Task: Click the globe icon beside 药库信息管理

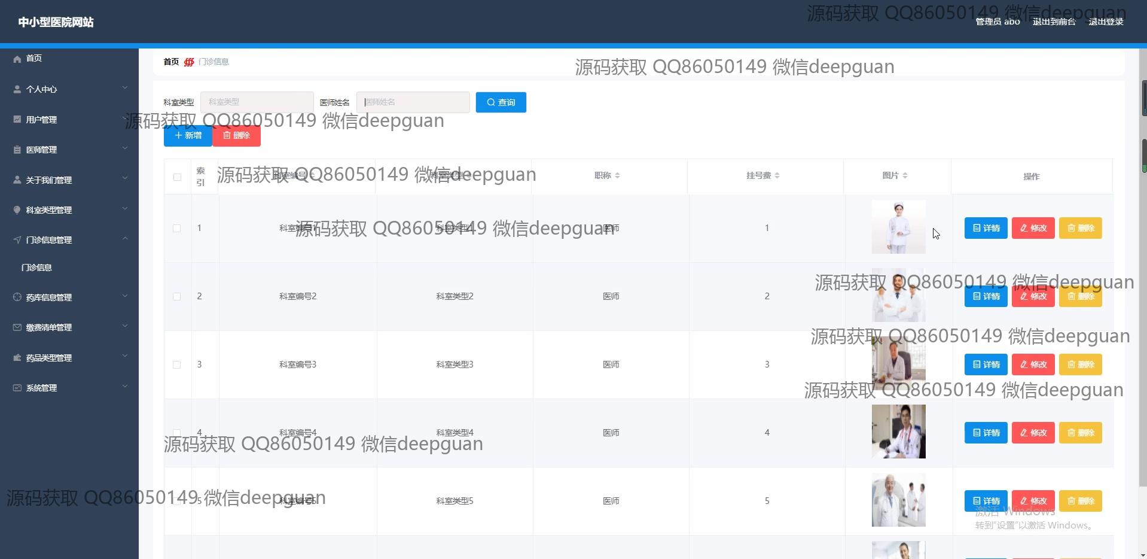Action: 17,297
